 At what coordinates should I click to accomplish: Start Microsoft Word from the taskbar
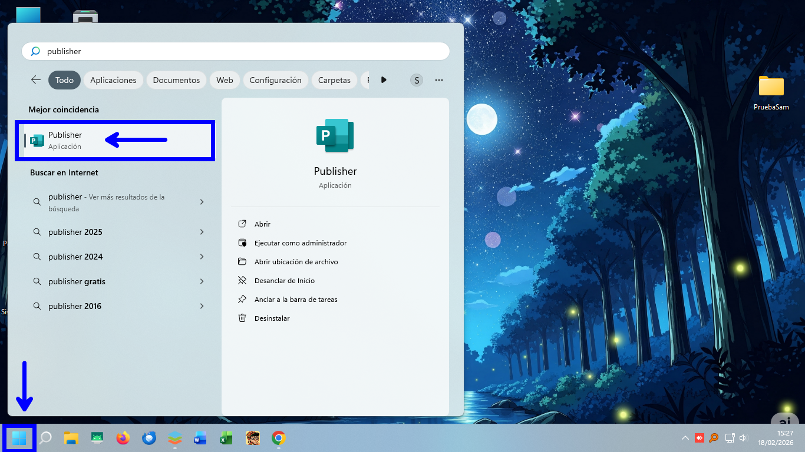[x=200, y=438]
